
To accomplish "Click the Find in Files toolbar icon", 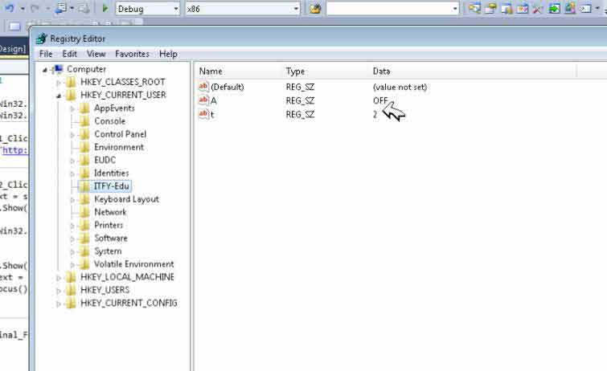I will coord(314,9).
